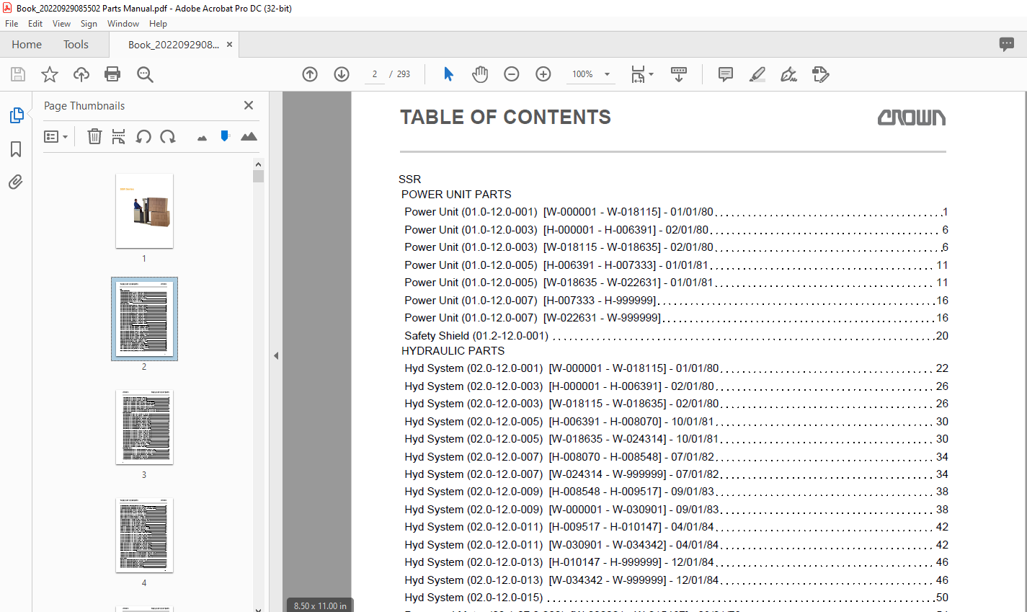Image resolution: width=1027 pixels, height=612 pixels.
Task: Open the thumbnail print pages icon
Action: (x=119, y=136)
